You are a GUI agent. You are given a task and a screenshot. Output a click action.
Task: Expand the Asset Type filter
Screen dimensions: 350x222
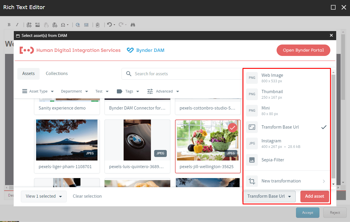38,91
